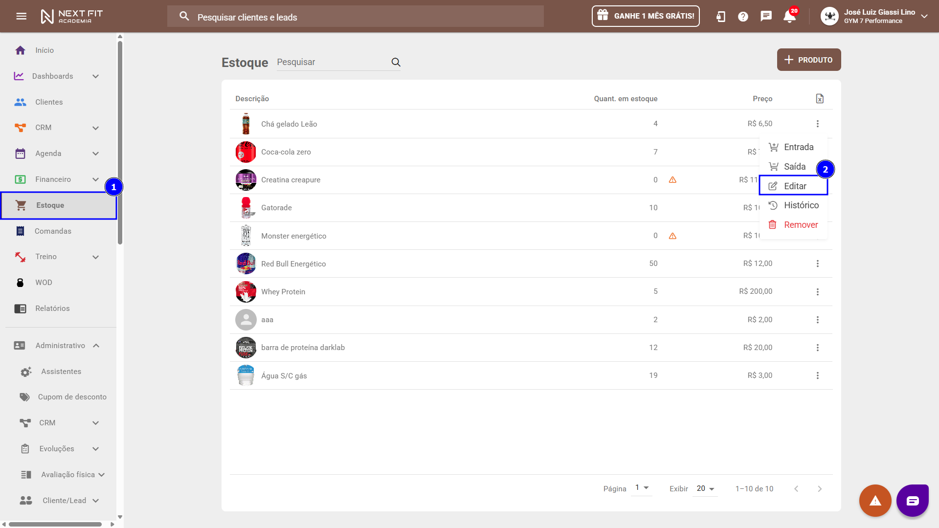Image resolution: width=939 pixels, height=528 pixels.
Task: Click the GANHE 1 MÊS GRÁTIS button
Action: point(646,16)
